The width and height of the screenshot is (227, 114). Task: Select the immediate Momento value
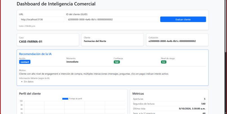pos(72,62)
